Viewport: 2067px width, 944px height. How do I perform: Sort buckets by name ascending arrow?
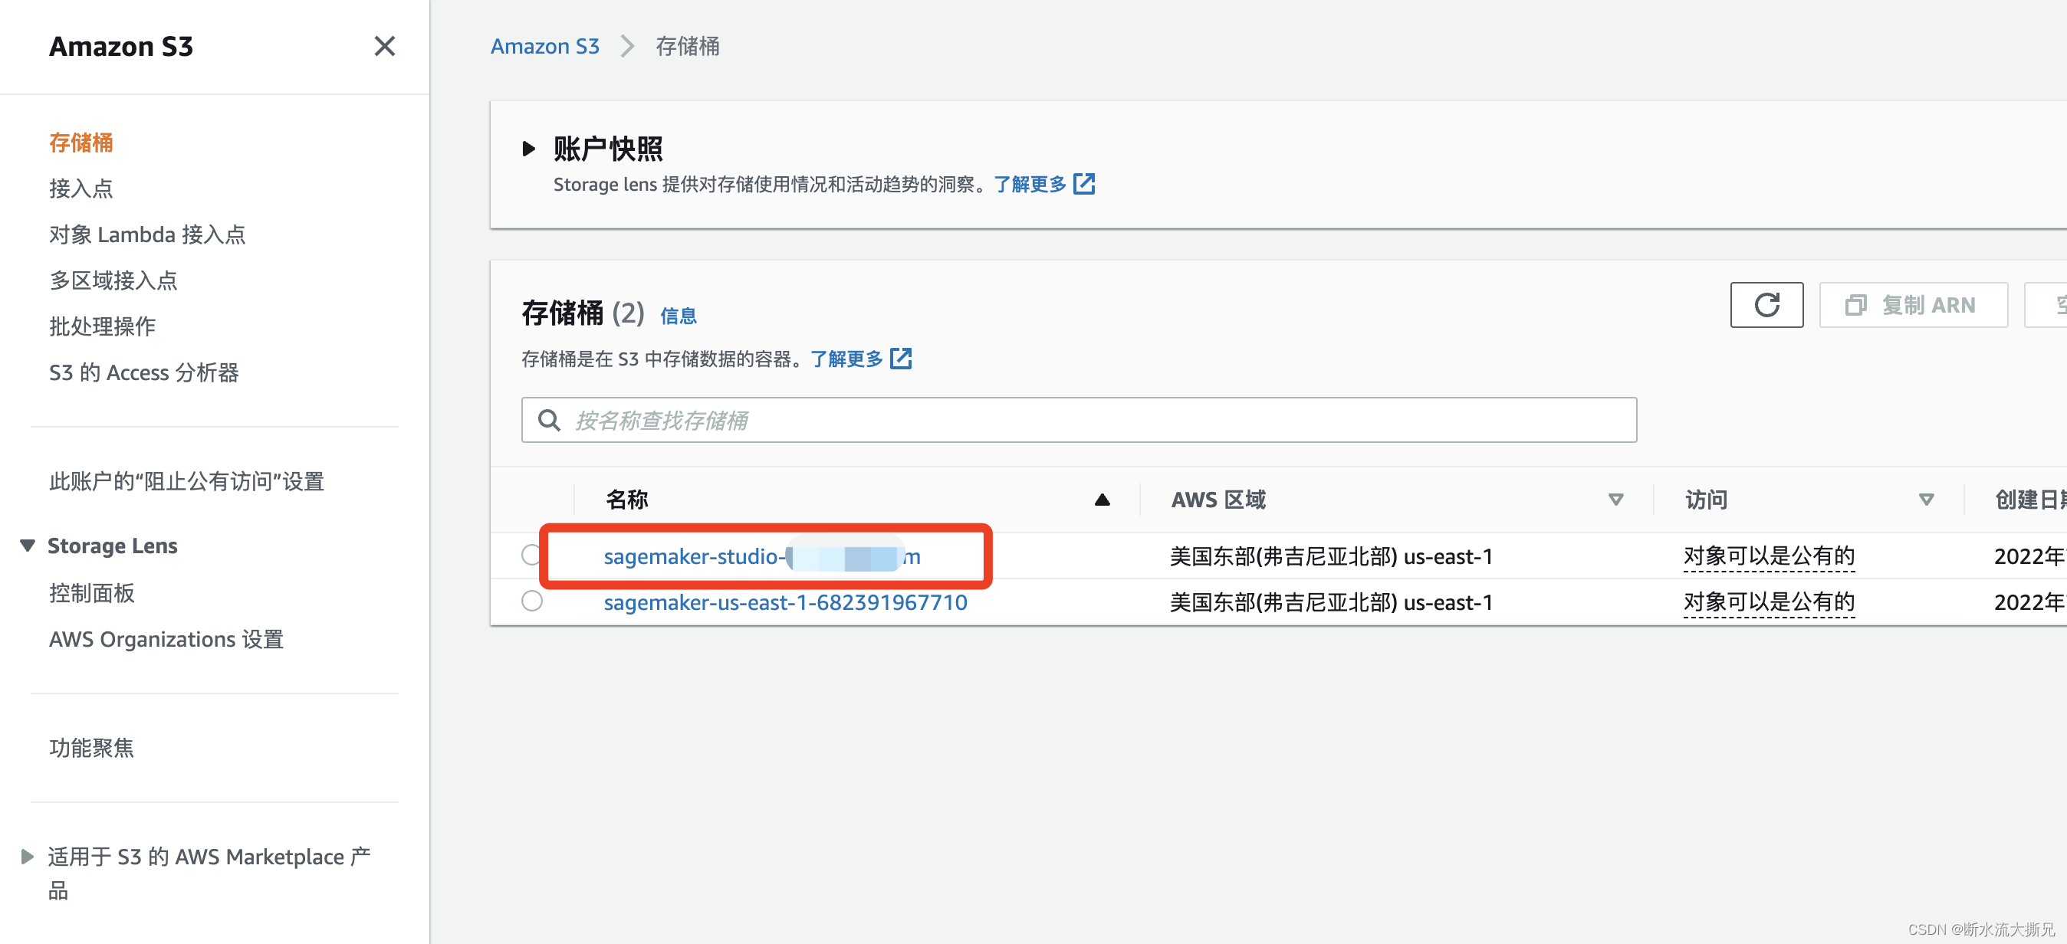tap(1102, 500)
